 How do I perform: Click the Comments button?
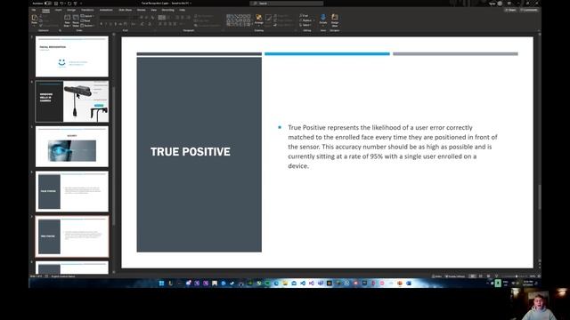tap(529, 10)
